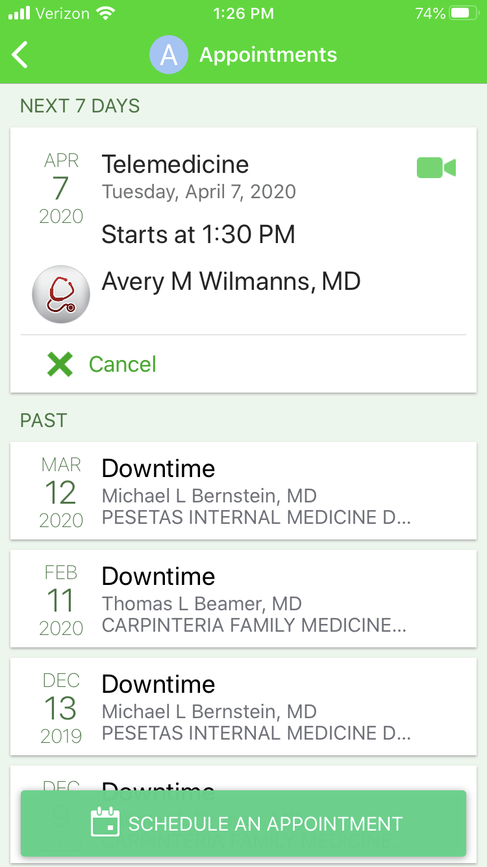The image size is (487, 867).
Task: Tap the NEXT 7 DAYS section header
Action: (80, 106)
